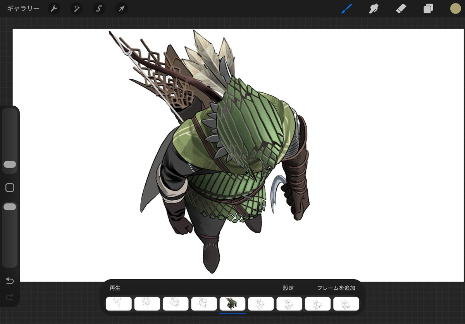Add a new frame with フレームを追加

tap(336, 288)
